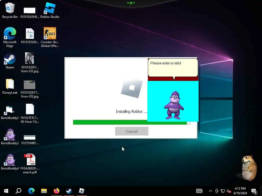Select the BonziBuddy3 desktop shortcut
Screen dimensions: 262x196
pyautogui.click(x=10, y=137)
